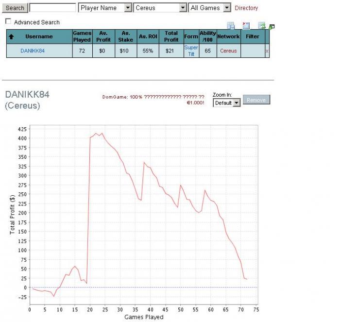Click the DANIKK84 (Cereus) graph heading
The height and width of the screenshot is (322, 340).
[x=27, y=100]
